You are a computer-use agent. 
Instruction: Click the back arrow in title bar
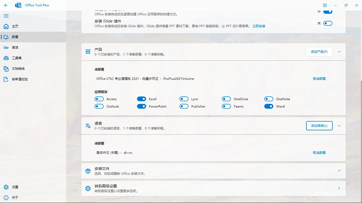pyautogui.click(x=6, y=5)
